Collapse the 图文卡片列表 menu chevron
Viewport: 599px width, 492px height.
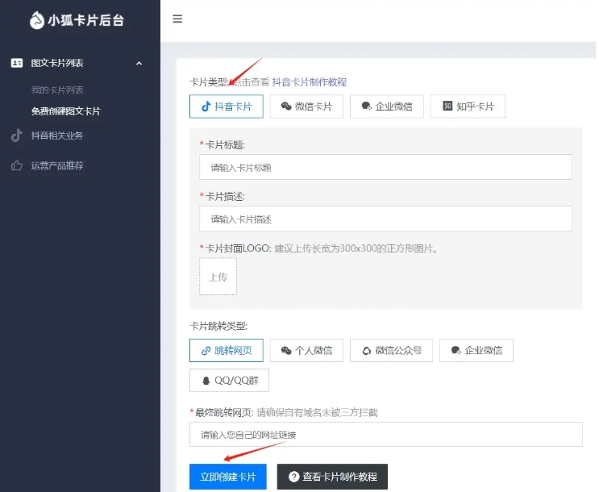tap(139, 63)
